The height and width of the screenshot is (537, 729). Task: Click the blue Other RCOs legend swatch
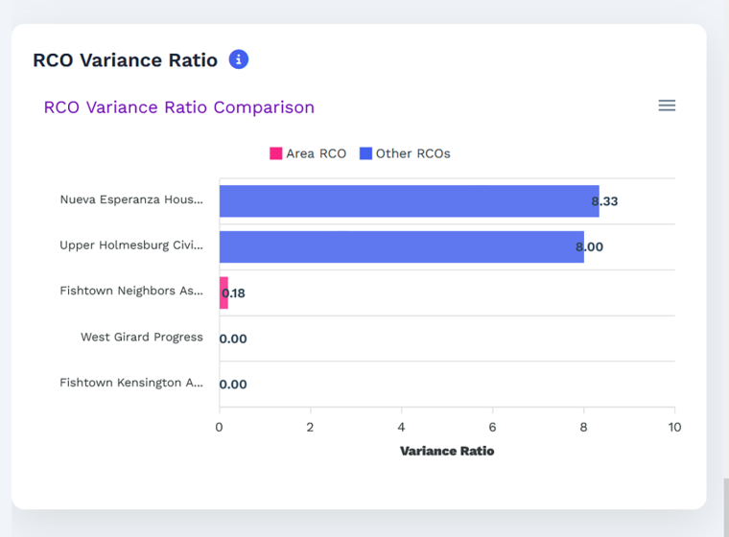pos(365,153)
